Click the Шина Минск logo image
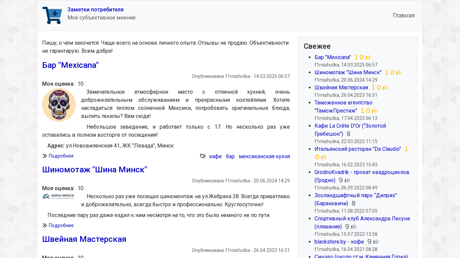 coord(58,197)
